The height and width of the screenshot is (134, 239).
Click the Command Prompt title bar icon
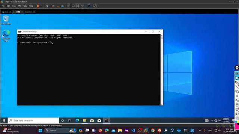19,32
